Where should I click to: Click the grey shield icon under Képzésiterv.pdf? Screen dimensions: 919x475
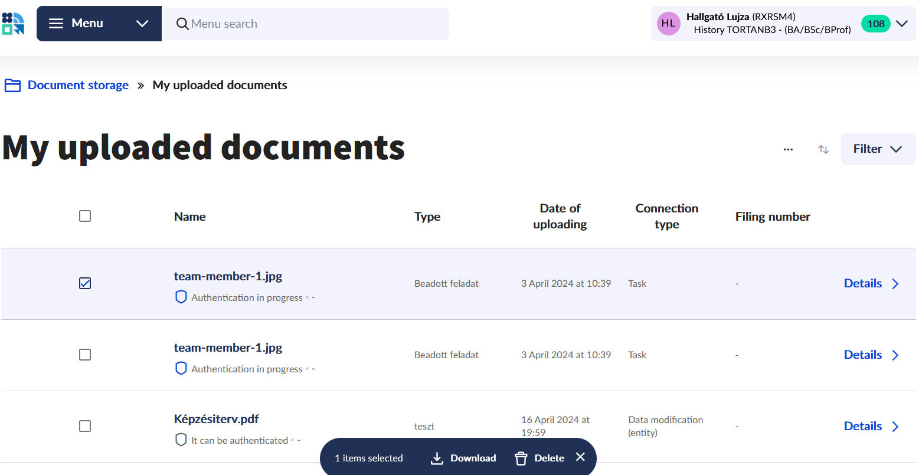[x=181, y=440]
